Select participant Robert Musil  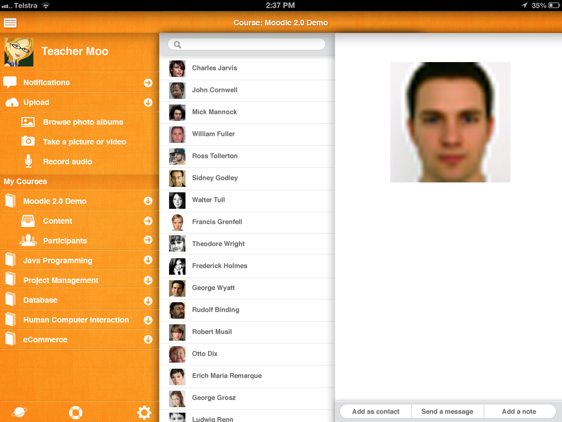[247, 331]
